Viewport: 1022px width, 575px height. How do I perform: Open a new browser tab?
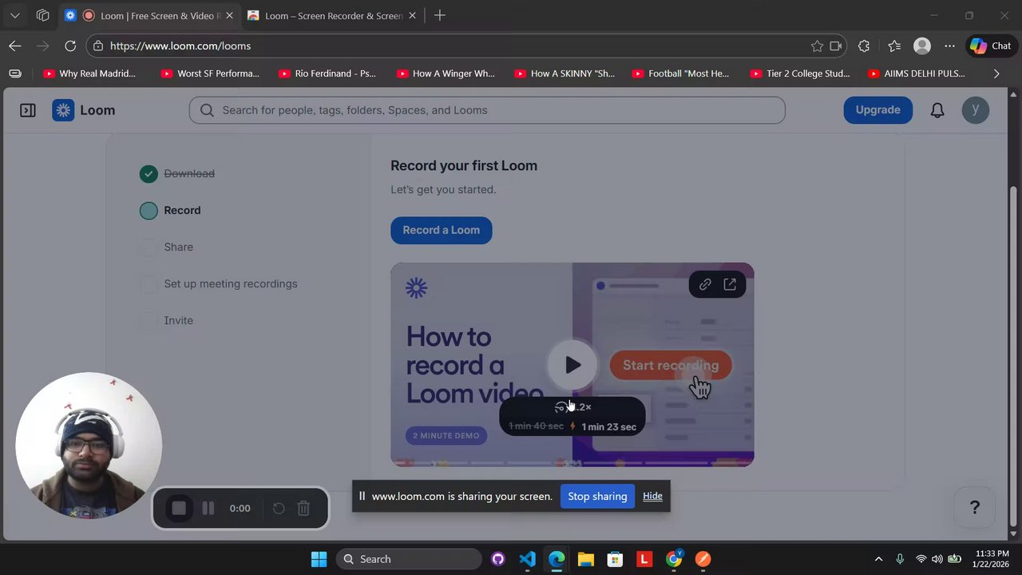440,15
